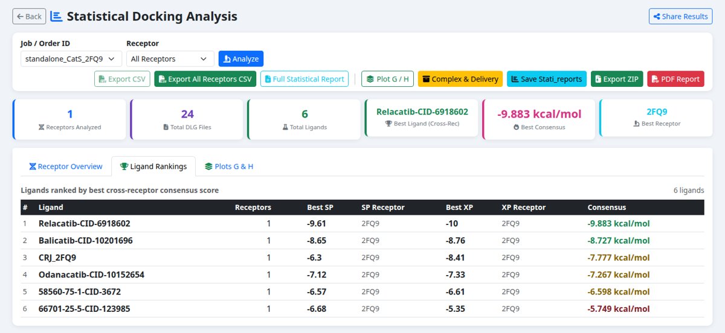725x333 pixels.
Task: Click the CSV icon in Export All Receptors CSV
Action: pos(163,79)
